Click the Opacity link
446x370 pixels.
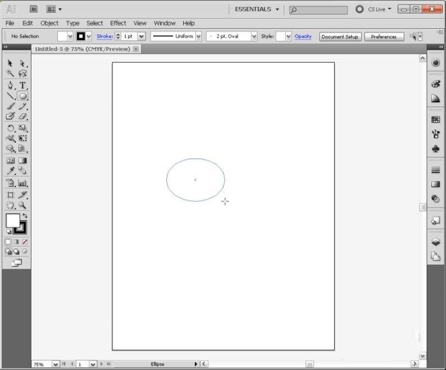point(303,37)
